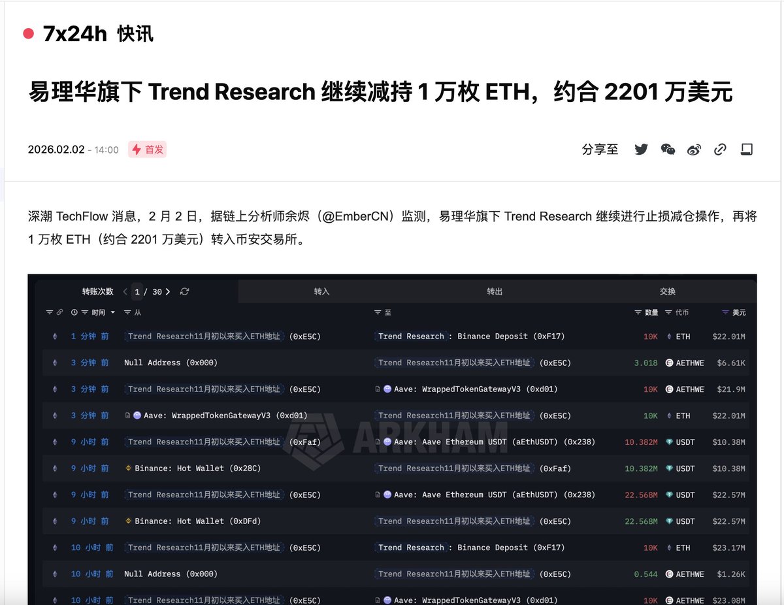Open the filter icon beside 代币 column

(668, 313)
